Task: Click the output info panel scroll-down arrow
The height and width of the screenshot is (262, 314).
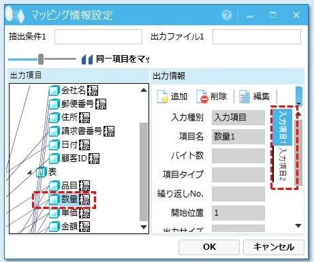Action: 298,225
